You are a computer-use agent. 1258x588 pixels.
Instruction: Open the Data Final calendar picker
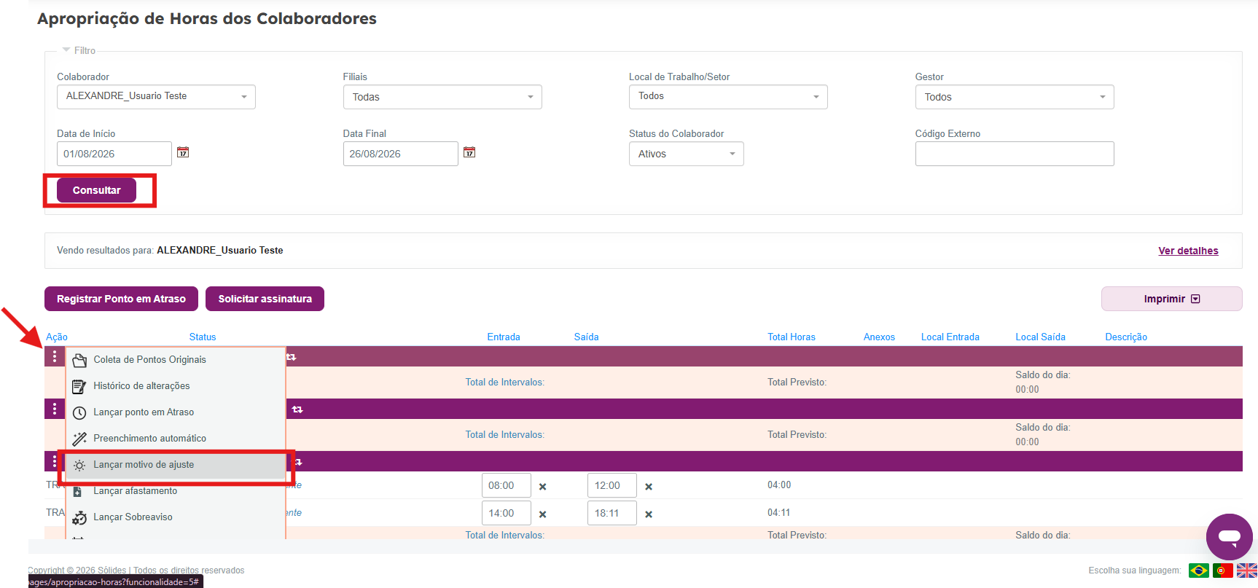click(x=469, y=152)
